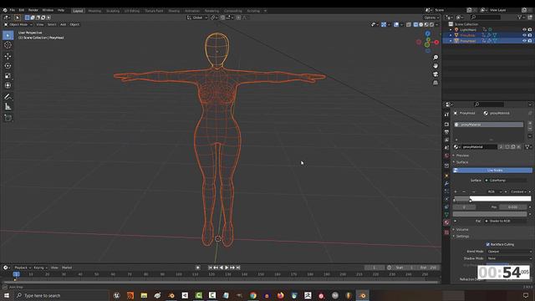This screenshot has height=301, width=535.
Task: Jump to the first frame in timeline
Action: (x=210, y=268)
